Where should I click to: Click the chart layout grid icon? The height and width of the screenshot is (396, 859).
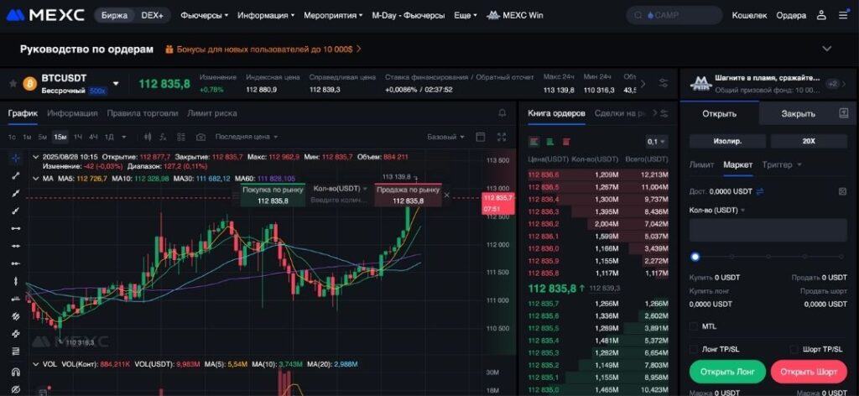[182, 137]
